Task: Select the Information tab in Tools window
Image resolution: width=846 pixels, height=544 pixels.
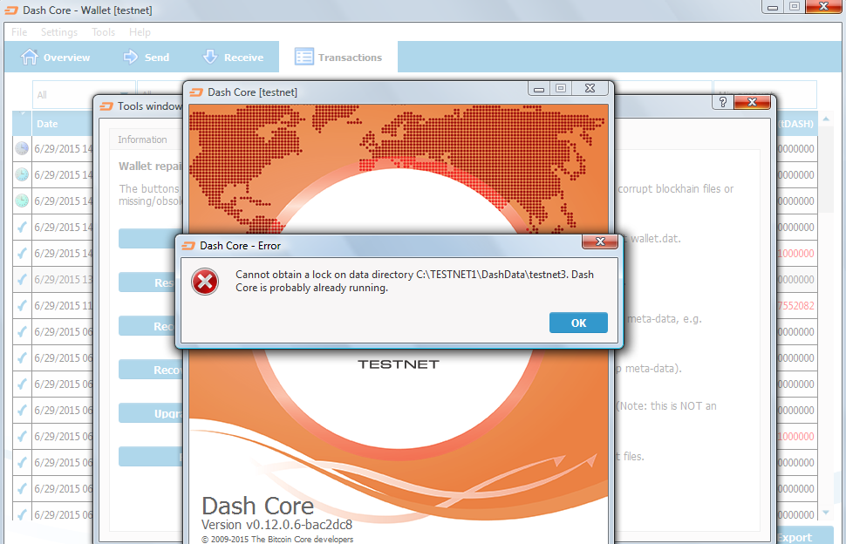Action: tap(142, 139)
